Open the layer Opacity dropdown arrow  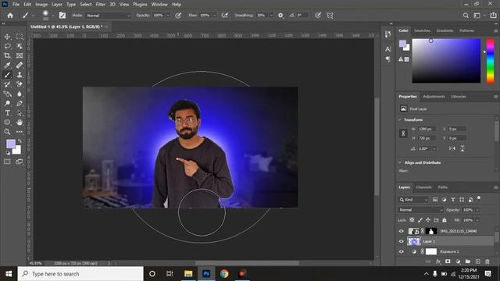477,210
